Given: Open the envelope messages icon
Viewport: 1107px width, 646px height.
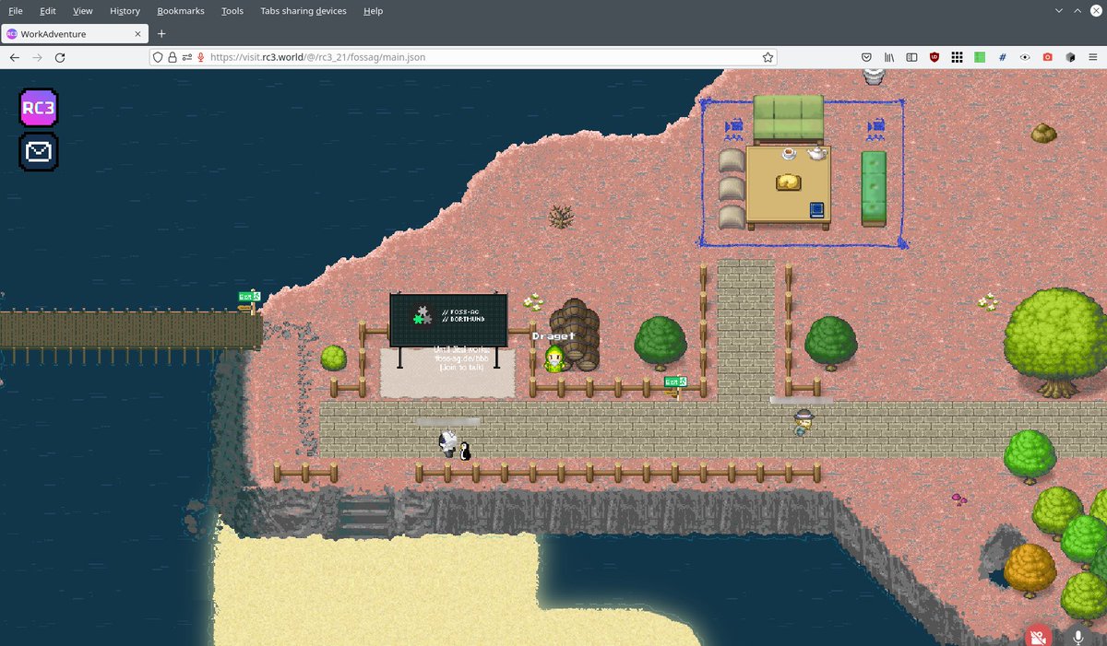Looking at the screenshot, I should pos(39,152).
